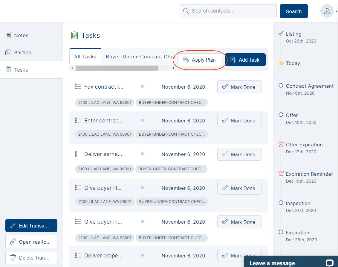Open the Fax contract l... task title
Viewport: 338px width, 267px height.
[x=104, y=87]
